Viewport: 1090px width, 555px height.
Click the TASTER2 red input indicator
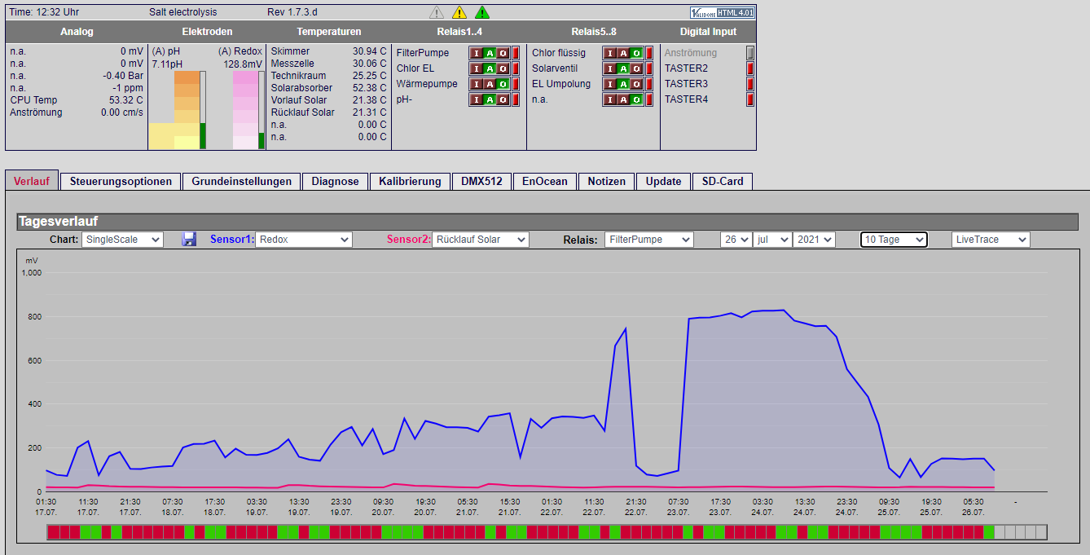(750, 68)
